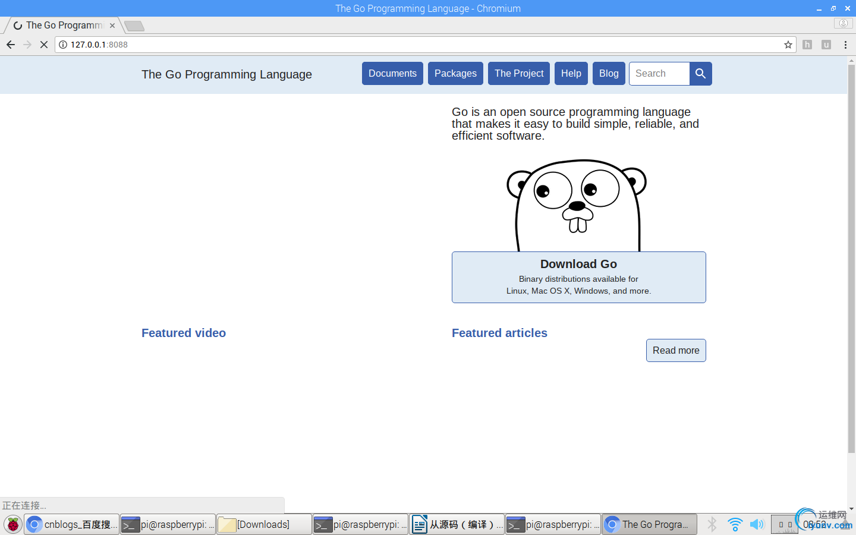Screen dimensions: 856x535
Task: Click the Featured articles heading
Action: [x=499, y=333]
